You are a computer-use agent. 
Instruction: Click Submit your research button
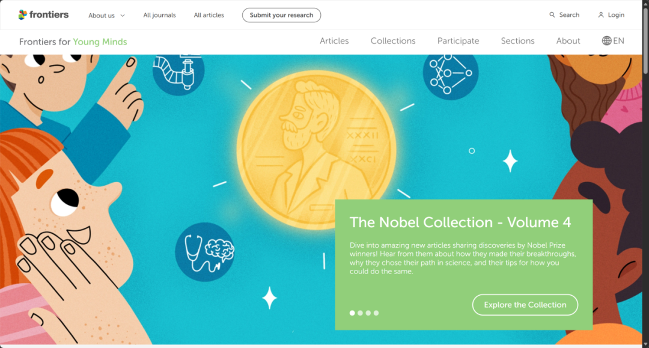coord(281,15)
